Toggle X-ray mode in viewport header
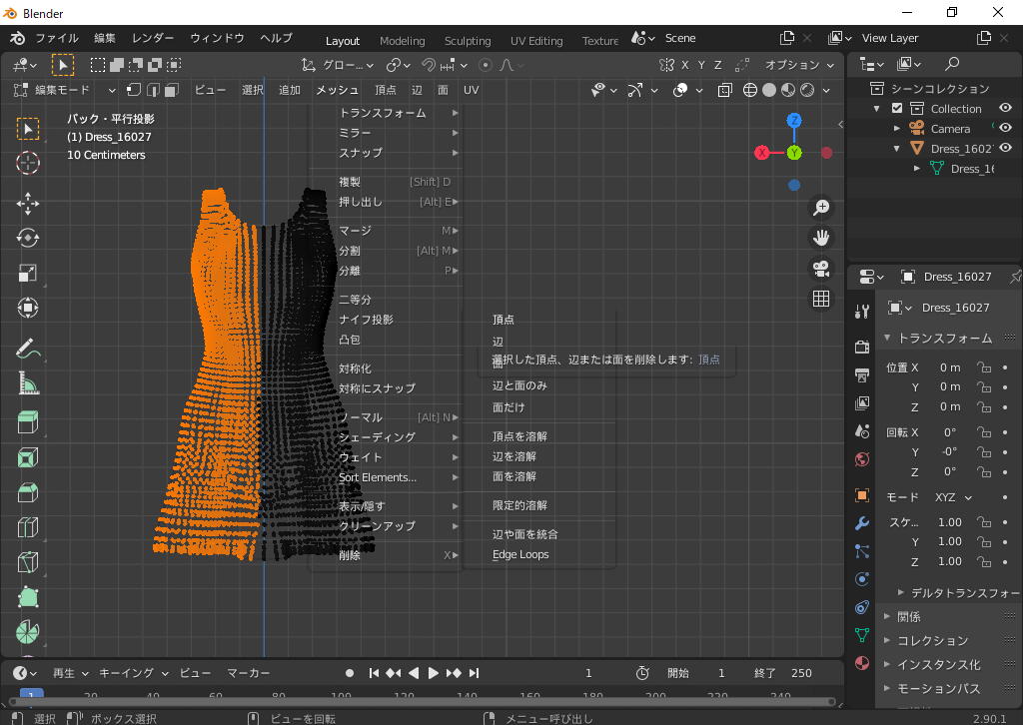 724,90
